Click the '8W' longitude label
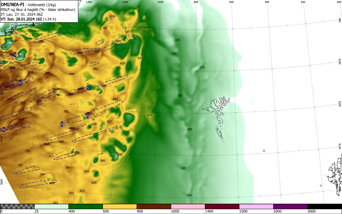The width and height of the screenshot is (342, 214). click(196, 2)
